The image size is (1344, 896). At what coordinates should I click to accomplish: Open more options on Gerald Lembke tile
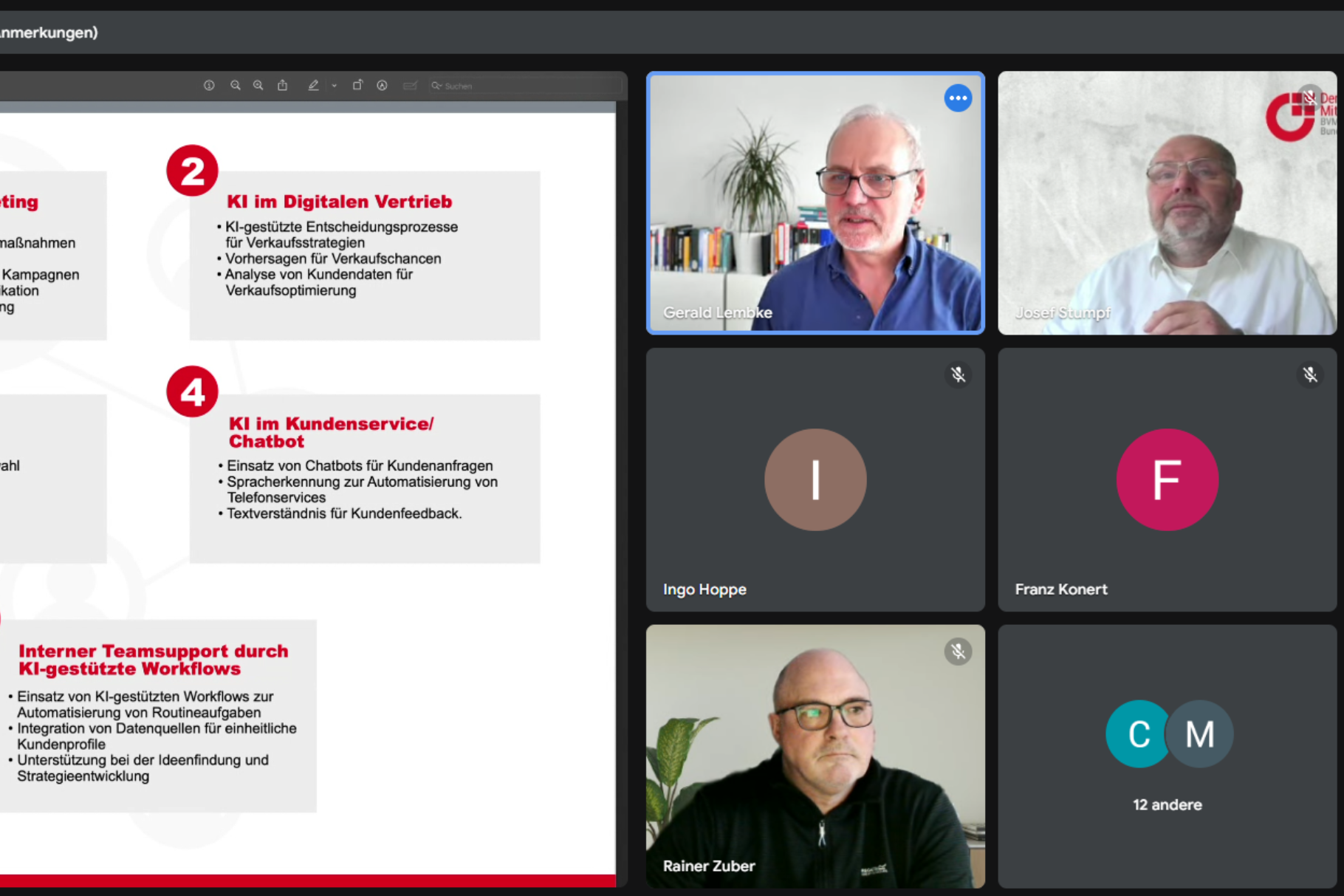(958, 98)
